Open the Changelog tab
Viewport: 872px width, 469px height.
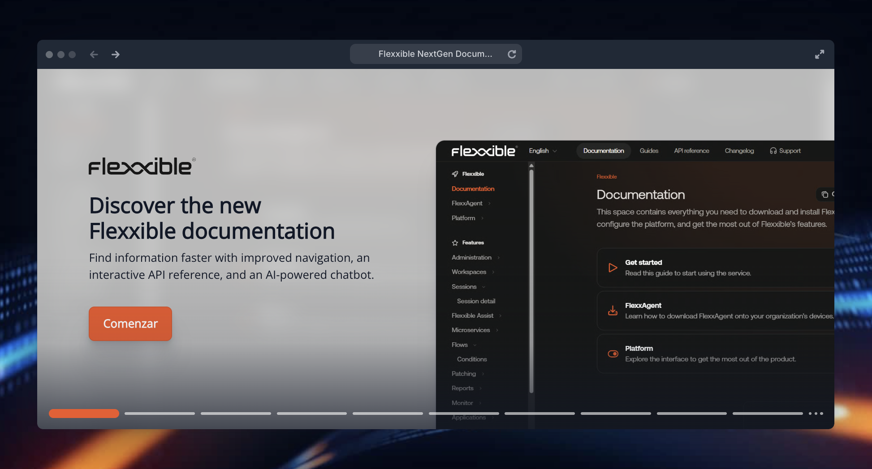pyautogui.click(x=739, y=151)
